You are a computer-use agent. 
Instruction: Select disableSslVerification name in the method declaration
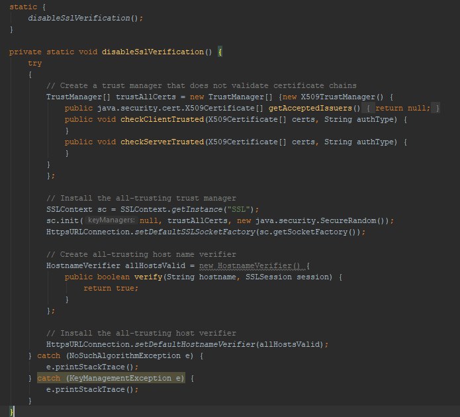pos(152,52)
